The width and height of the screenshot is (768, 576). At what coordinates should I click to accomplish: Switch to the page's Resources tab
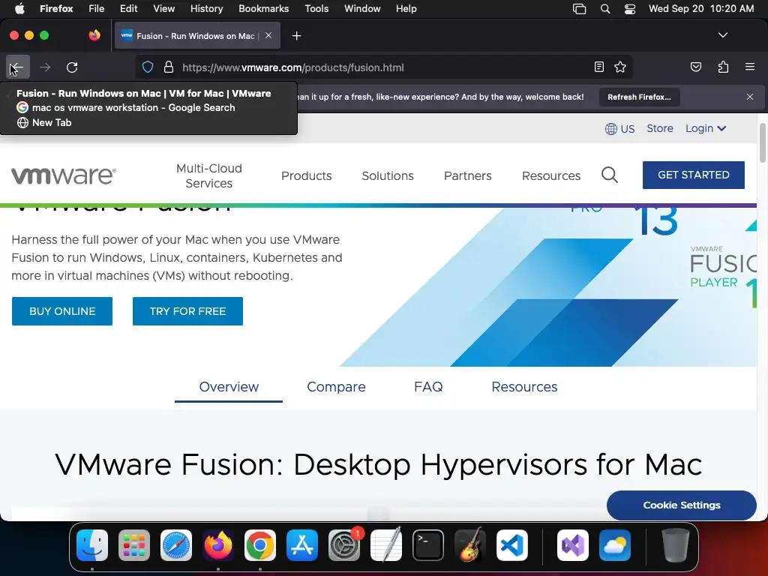524,387
